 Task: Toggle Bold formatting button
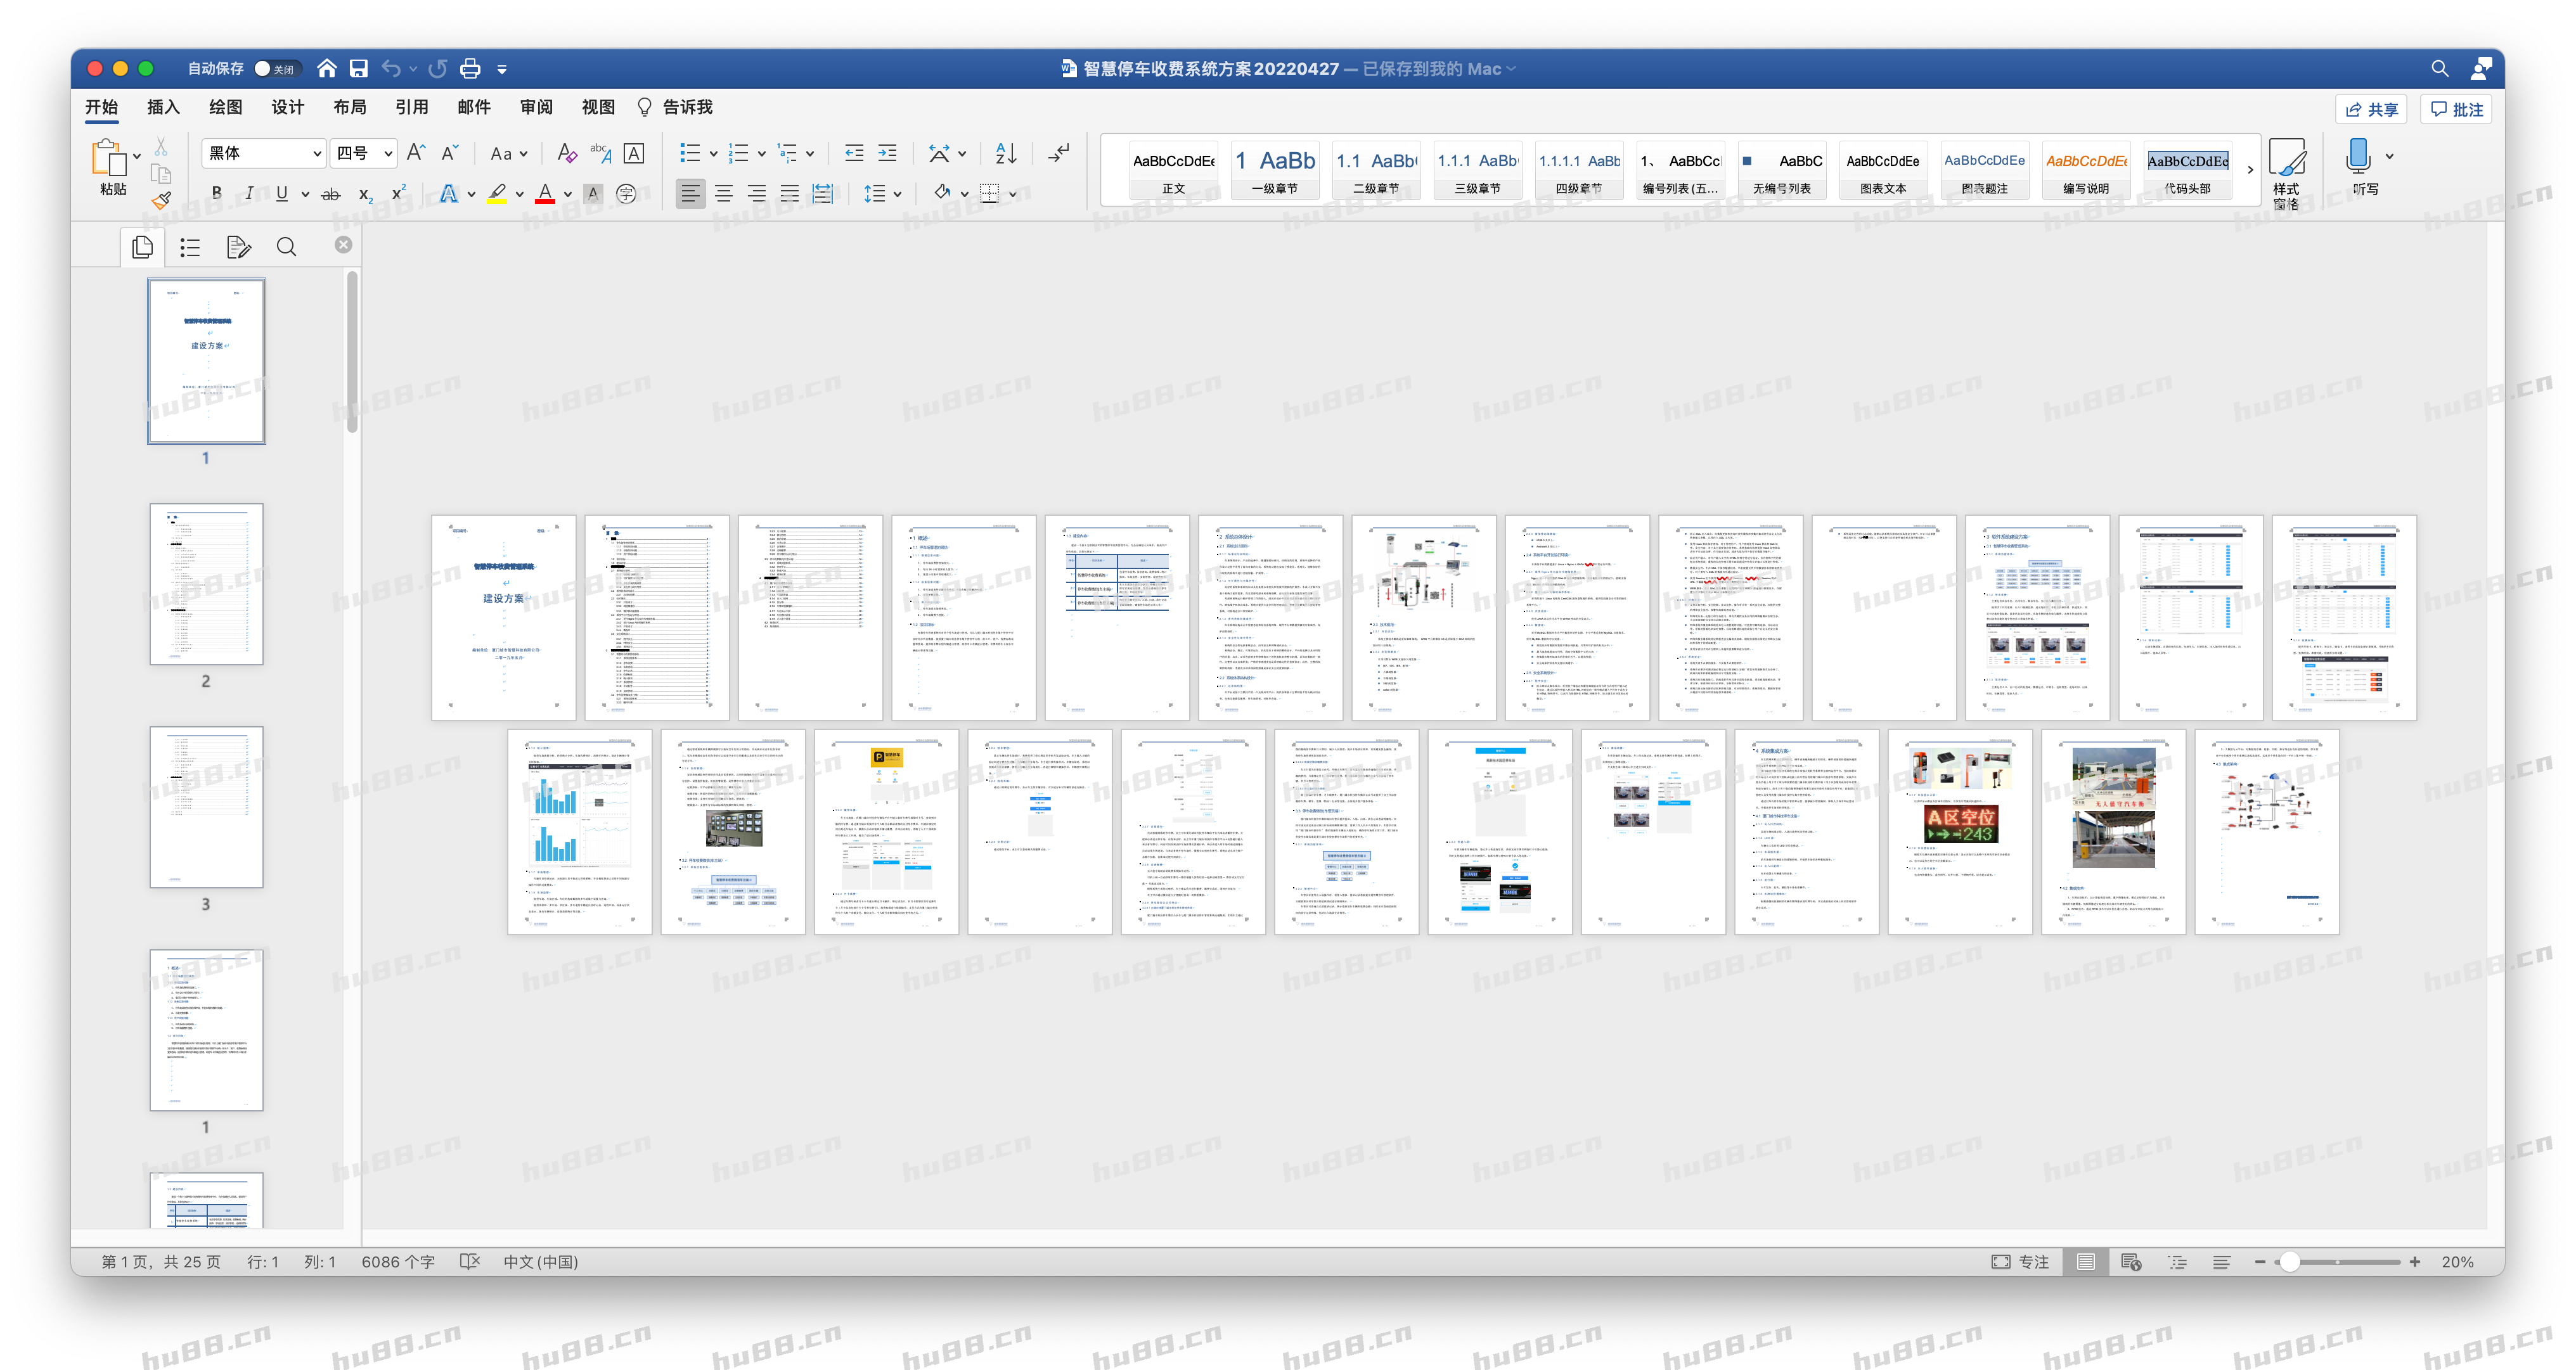[216, 194]
